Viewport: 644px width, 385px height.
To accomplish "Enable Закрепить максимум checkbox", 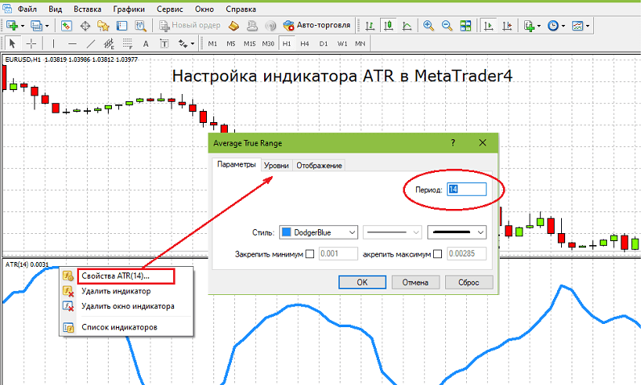I will point(437,254).
